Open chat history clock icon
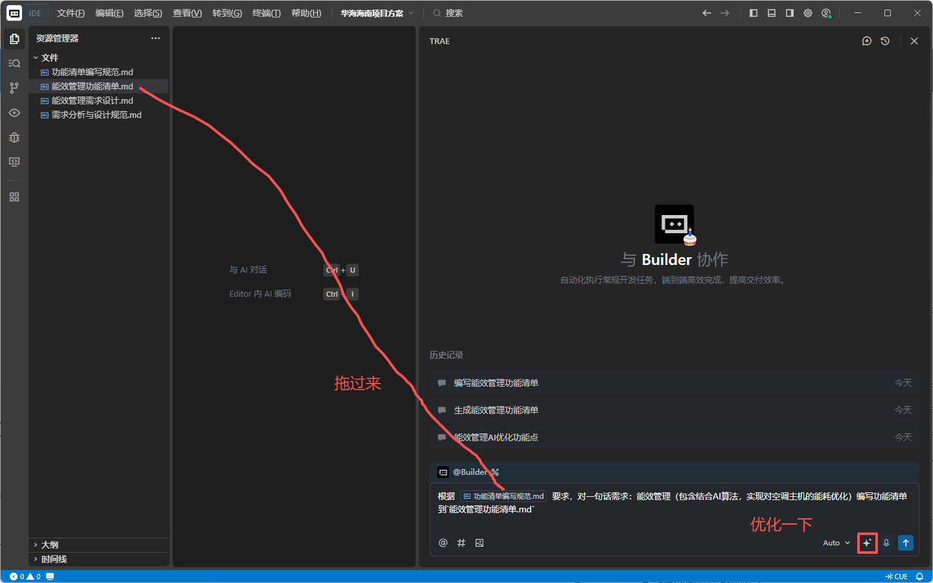The image size is (933, 583). [885, 41]
